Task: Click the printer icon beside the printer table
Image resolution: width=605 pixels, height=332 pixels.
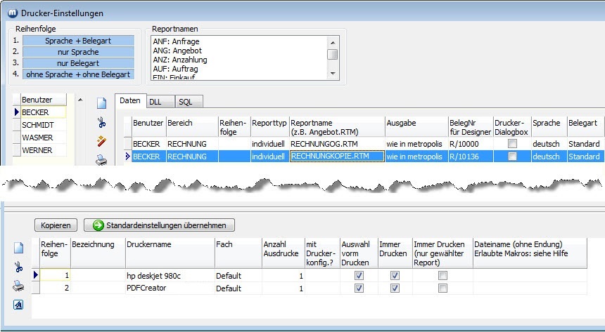Action: (18, 286)
